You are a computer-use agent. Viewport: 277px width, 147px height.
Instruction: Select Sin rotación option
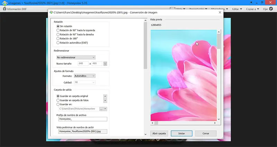[64, 26]
